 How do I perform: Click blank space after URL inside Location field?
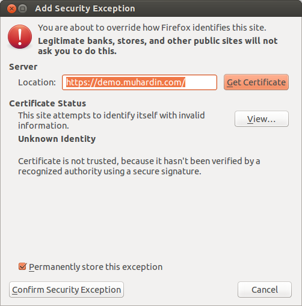point(200,82)
